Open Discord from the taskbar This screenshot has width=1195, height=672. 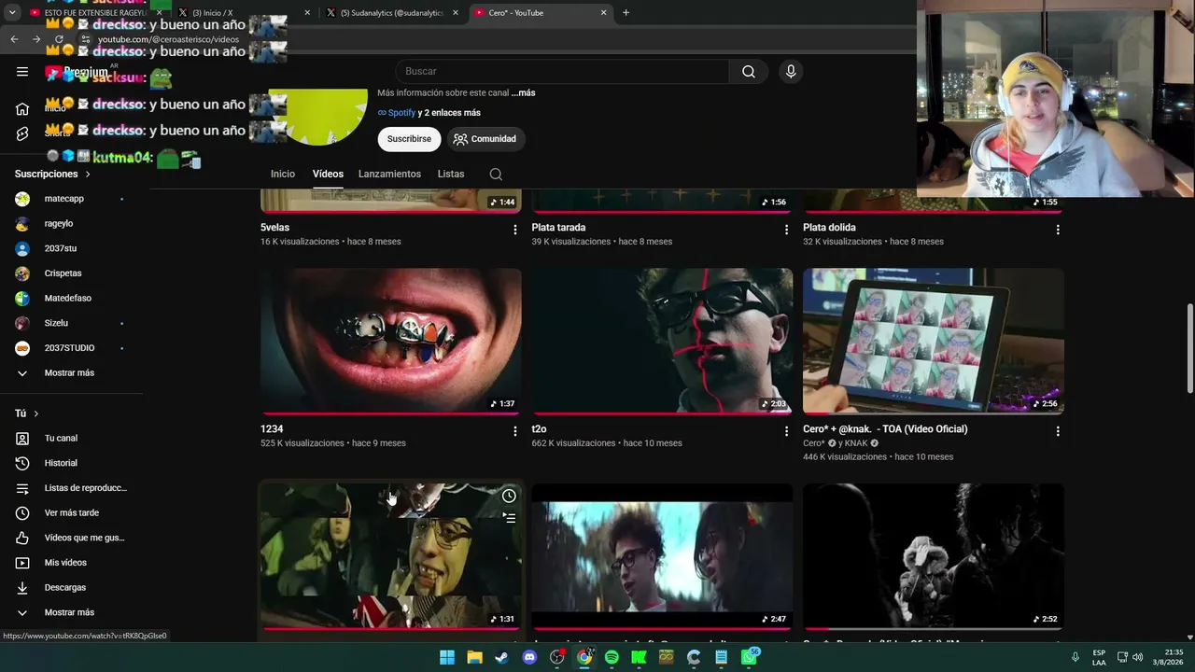pos(529,657)
